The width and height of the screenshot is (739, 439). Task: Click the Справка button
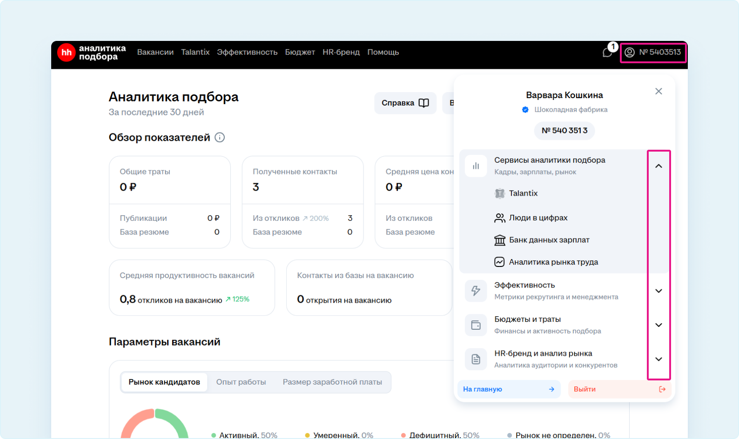[x=405, y=103]
